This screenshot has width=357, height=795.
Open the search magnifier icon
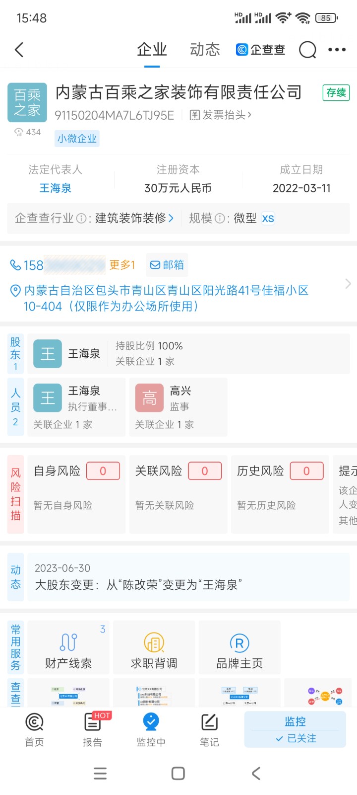click(307, 50)
